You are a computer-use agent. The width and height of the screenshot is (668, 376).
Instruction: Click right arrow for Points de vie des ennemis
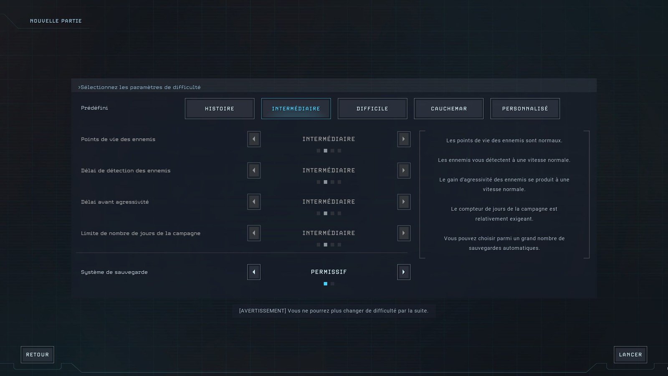click(403, 139)
